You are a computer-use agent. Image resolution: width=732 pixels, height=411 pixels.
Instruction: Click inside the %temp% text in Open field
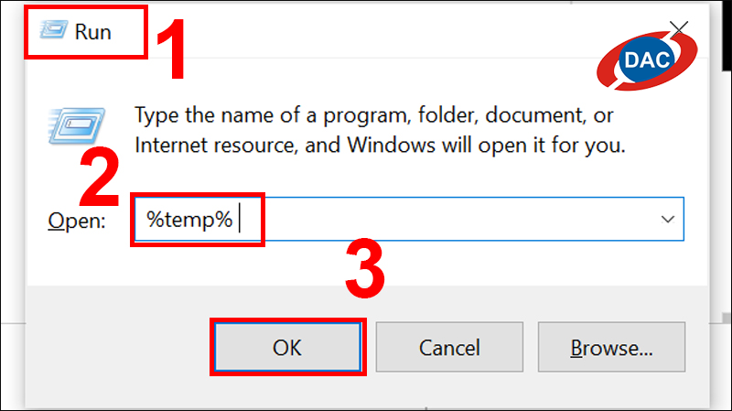click(189, 219)
